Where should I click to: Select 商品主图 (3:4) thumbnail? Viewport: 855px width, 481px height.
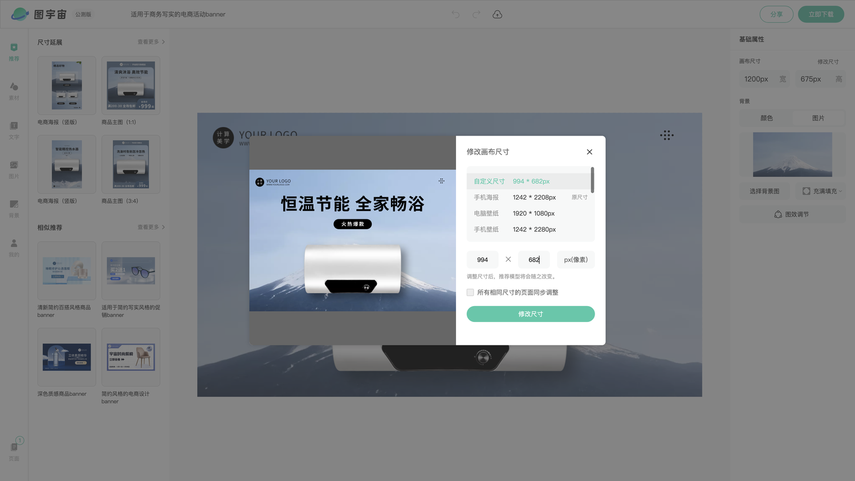coord(131,164)
